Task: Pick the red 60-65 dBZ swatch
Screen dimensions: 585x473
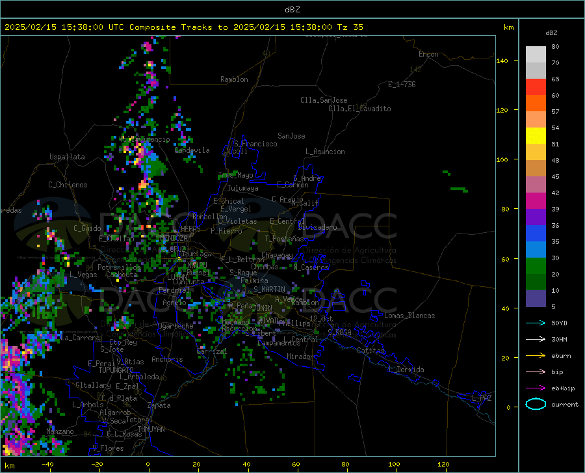Action: (536, 87)
